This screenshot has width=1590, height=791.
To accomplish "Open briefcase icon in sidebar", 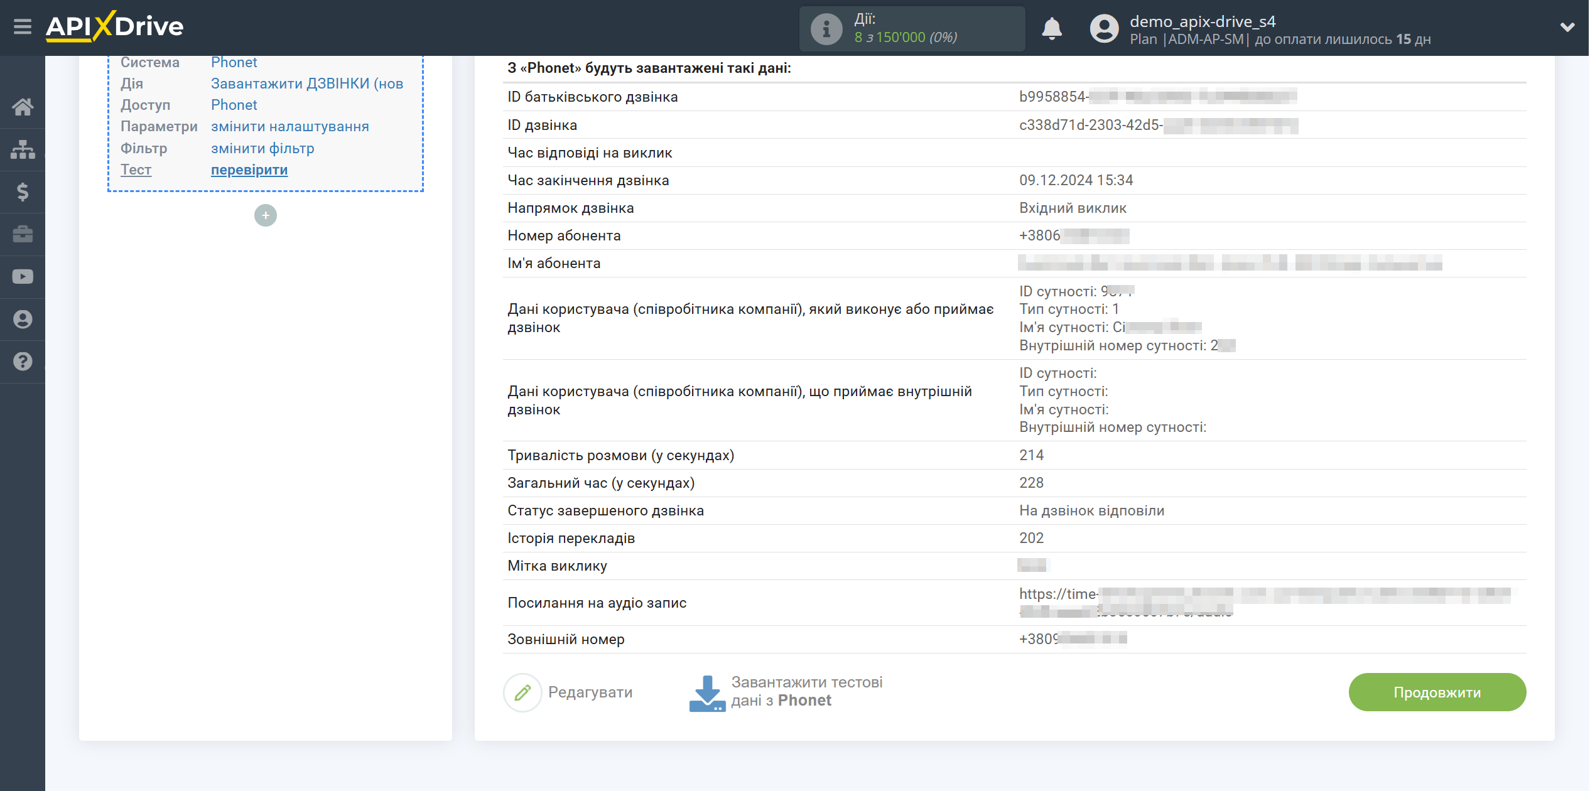I will [23, 234].
